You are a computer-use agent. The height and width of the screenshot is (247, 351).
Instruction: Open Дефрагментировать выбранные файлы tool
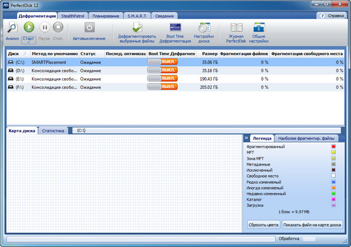(x=137, y=28)
